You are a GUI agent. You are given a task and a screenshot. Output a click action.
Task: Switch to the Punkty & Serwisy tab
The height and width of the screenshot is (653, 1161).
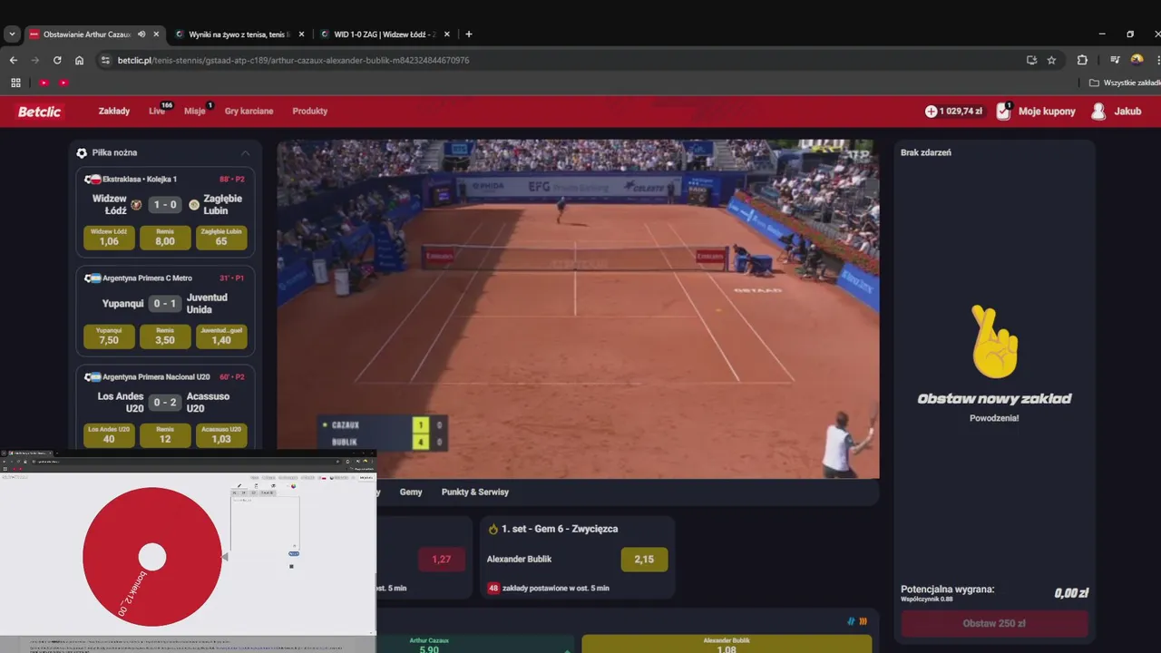pos(475,492)
